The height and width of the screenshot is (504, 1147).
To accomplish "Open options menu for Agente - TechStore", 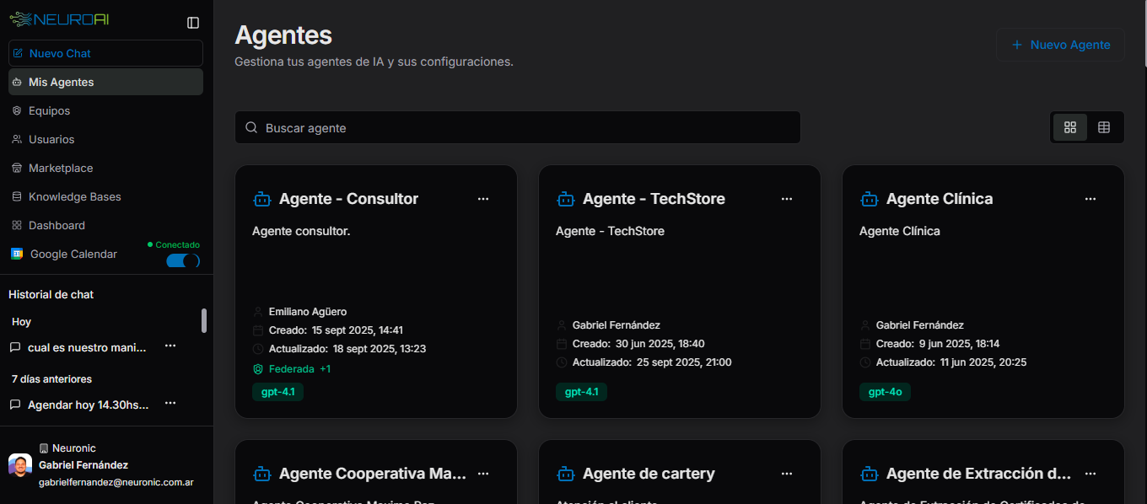I will point(787,199).
